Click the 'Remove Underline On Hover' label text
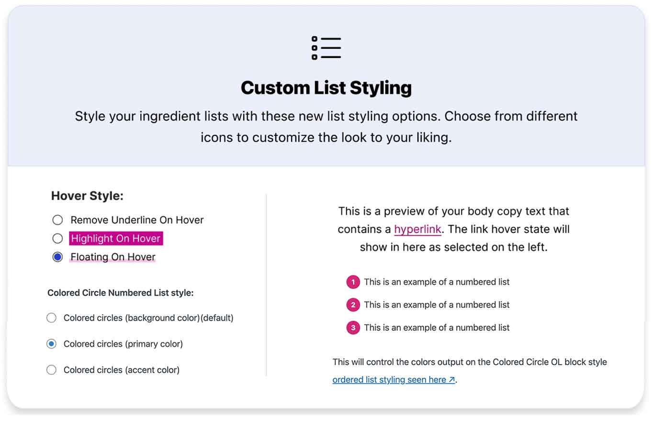654x423 pixels. coord(137,220)
